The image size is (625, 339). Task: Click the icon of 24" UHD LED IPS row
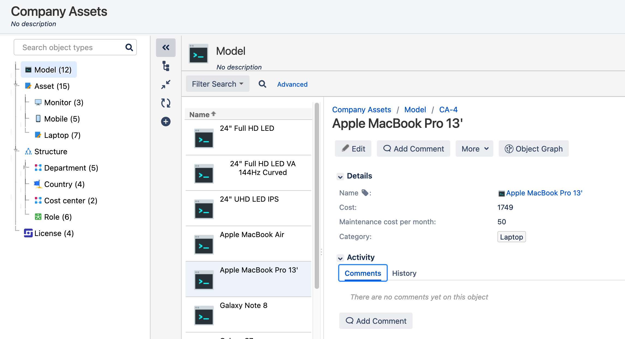(204, 209)
